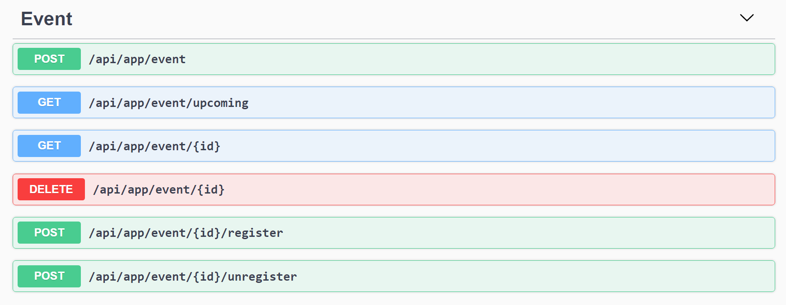Expand the GET event by id operation row

[452, 146]
